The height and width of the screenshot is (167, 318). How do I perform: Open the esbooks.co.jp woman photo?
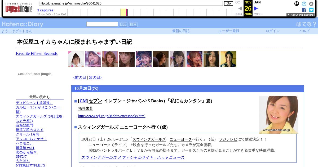279,115
